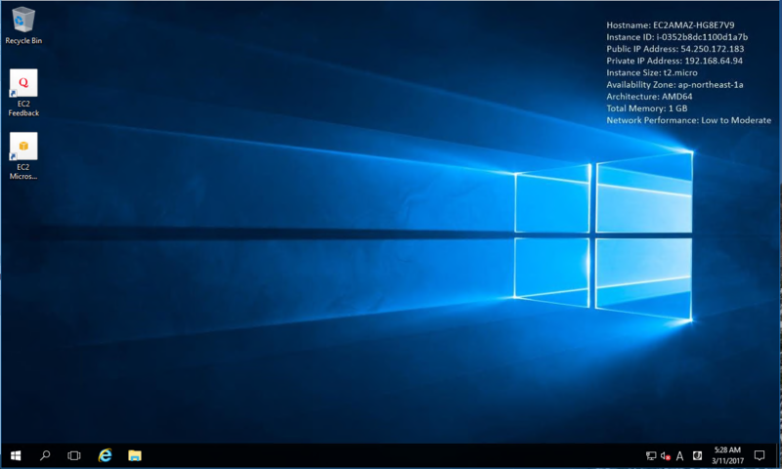Click the Japanese IME 'J' tray icon

tap(698, 455)
